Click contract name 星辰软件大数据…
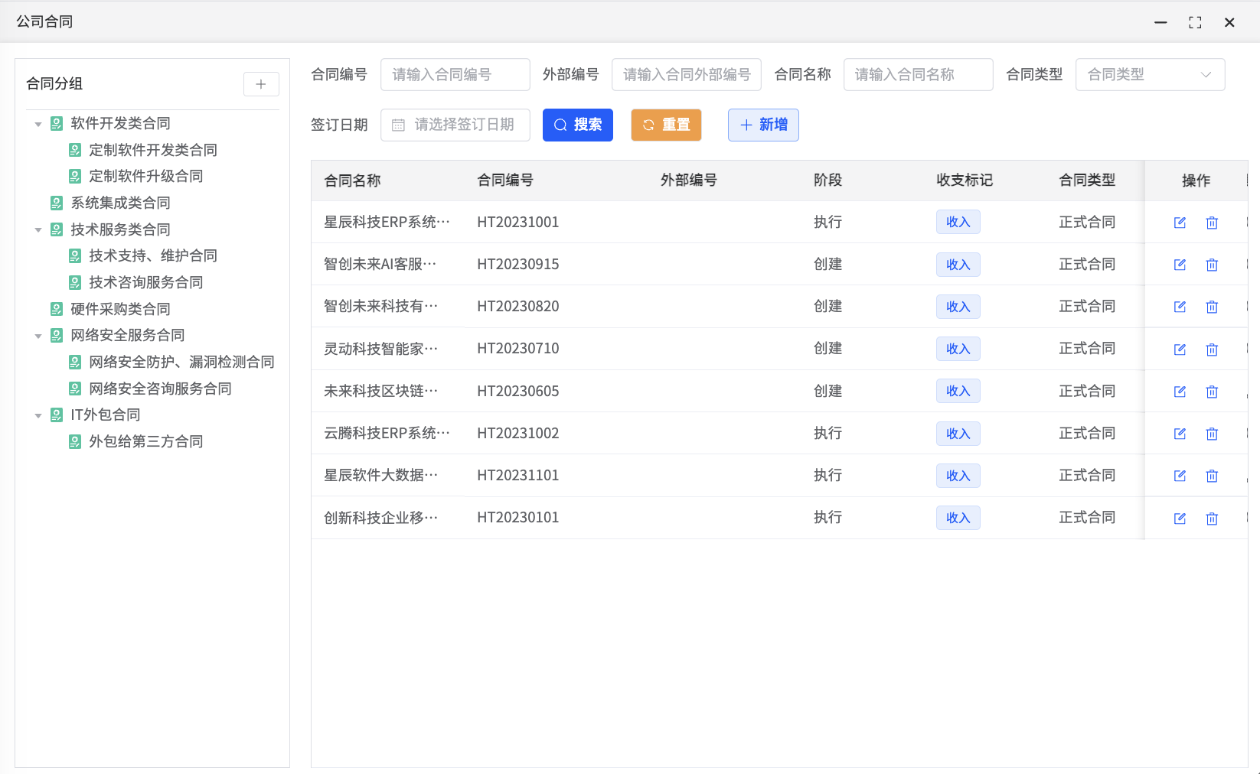Screen dimensions: 1260x774 click(x=381, y=475)
